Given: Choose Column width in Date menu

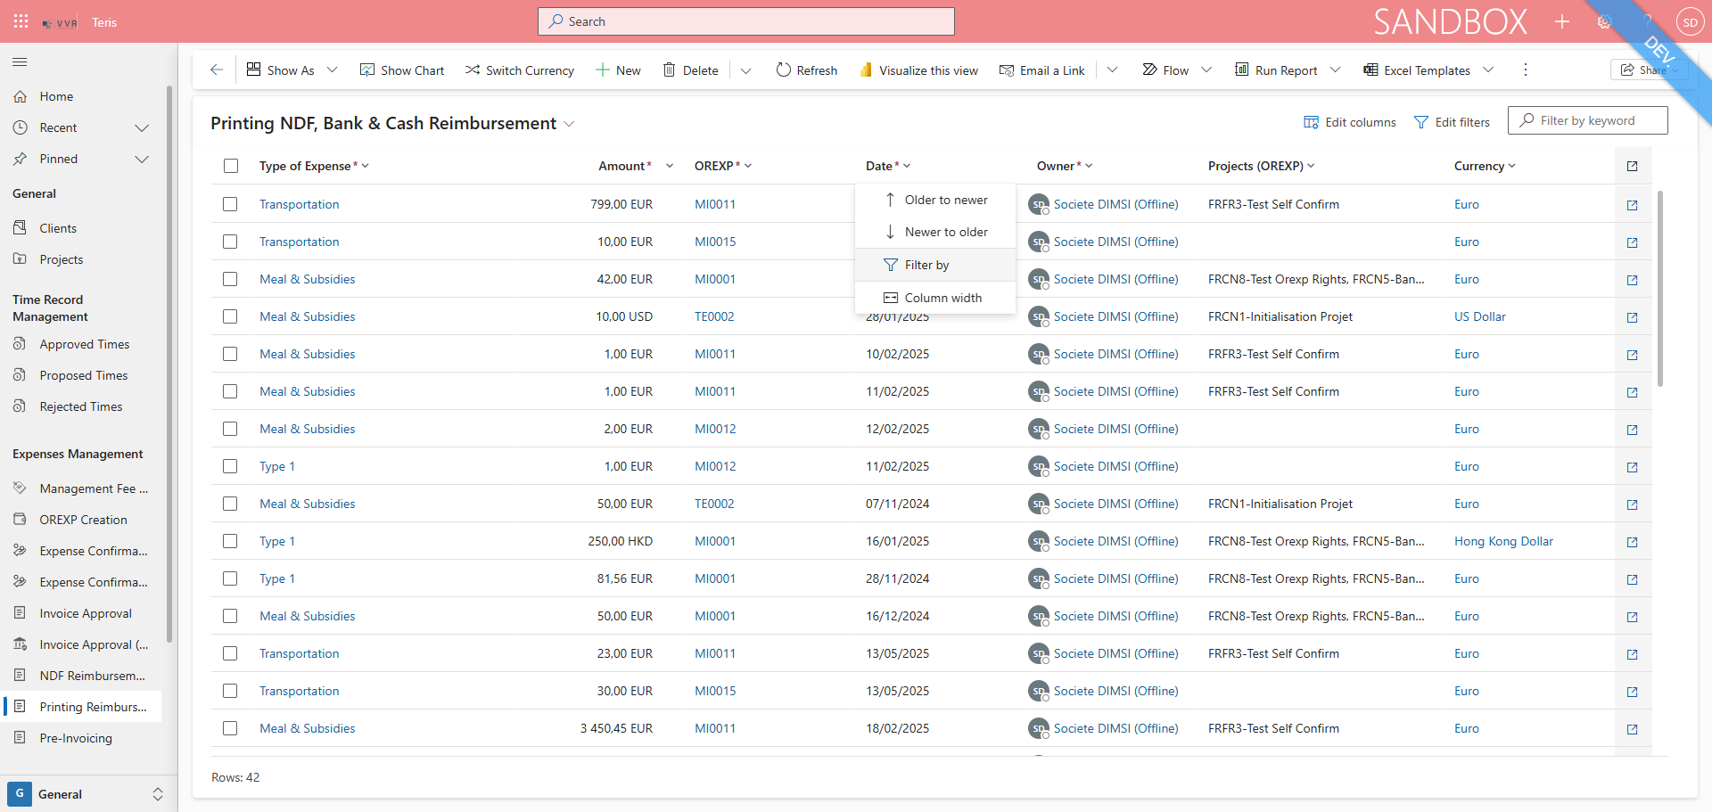Looking at the screenshot, I should pyautogui.click(x=935, y=298).
